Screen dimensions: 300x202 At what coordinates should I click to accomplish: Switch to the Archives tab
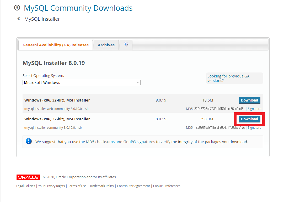pos(106,45)
